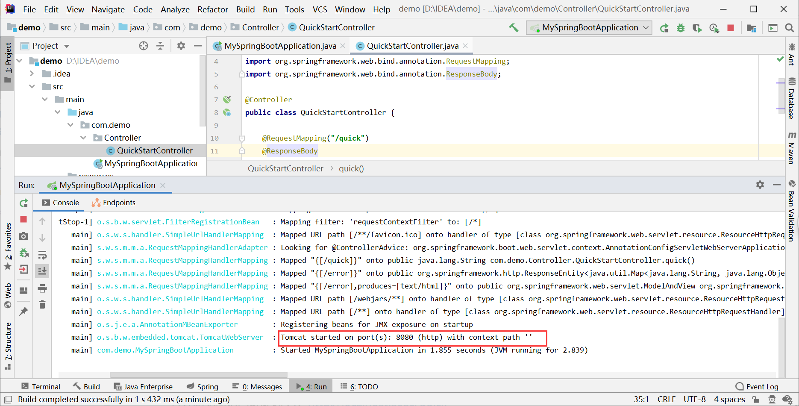
Task: Clear all console output with the trash icon
Action: pyautogui.click(x=42, y=305)
